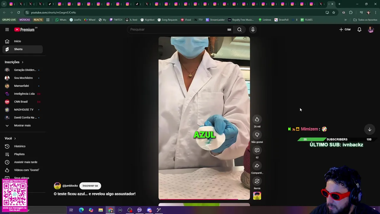380x214 pixels.
Task: Reload the page in browser toolbar
Action: 18,12
